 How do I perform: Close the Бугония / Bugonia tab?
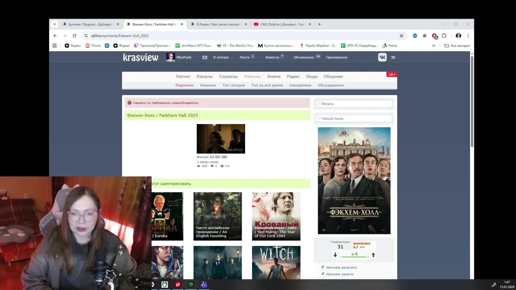click(118, 24)
